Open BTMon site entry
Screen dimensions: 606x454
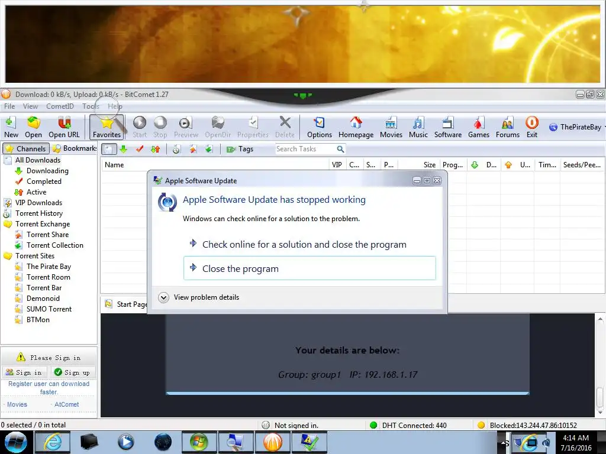pyautogui.click(x=38, y=320)
